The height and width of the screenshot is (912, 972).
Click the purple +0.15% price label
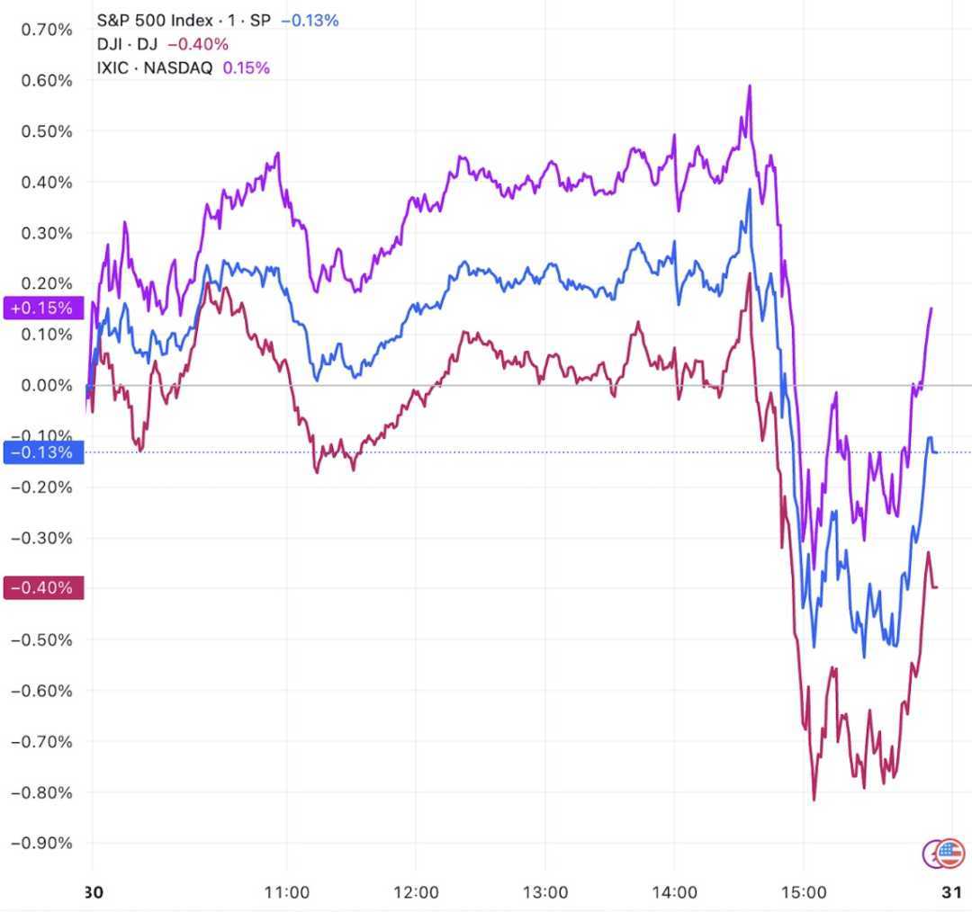[42, 308]
